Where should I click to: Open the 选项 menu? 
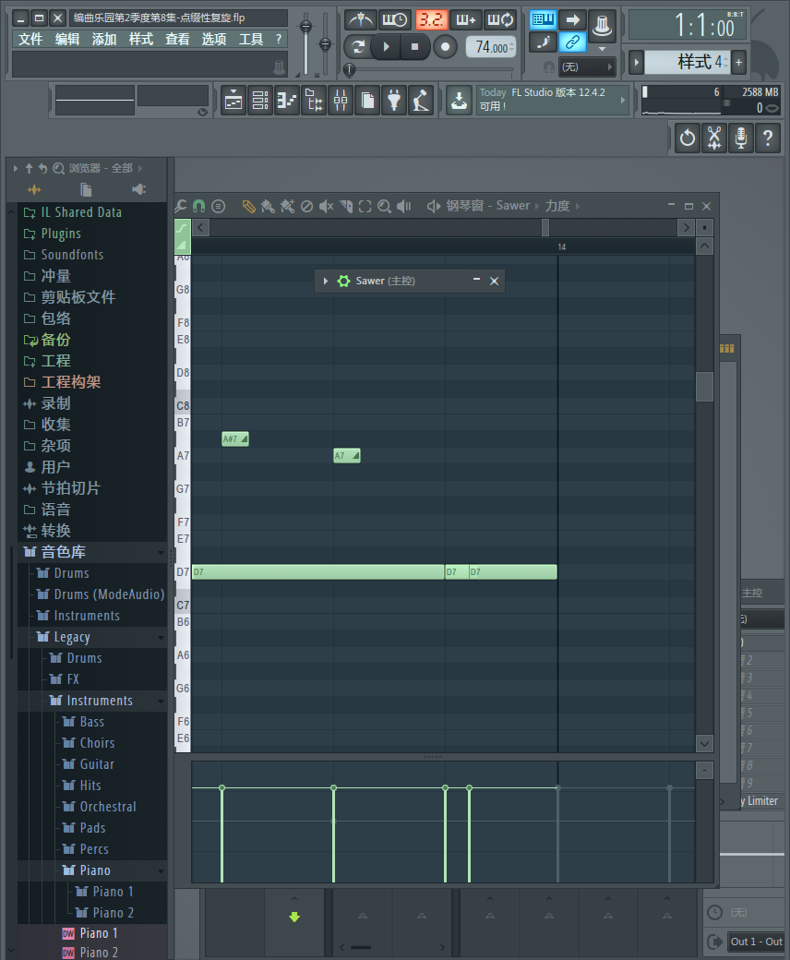[214, 39]
